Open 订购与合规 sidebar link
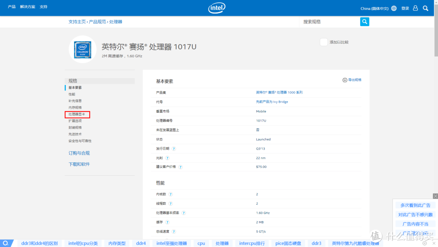This screenshot has width=438, height=247. (79, 153)
